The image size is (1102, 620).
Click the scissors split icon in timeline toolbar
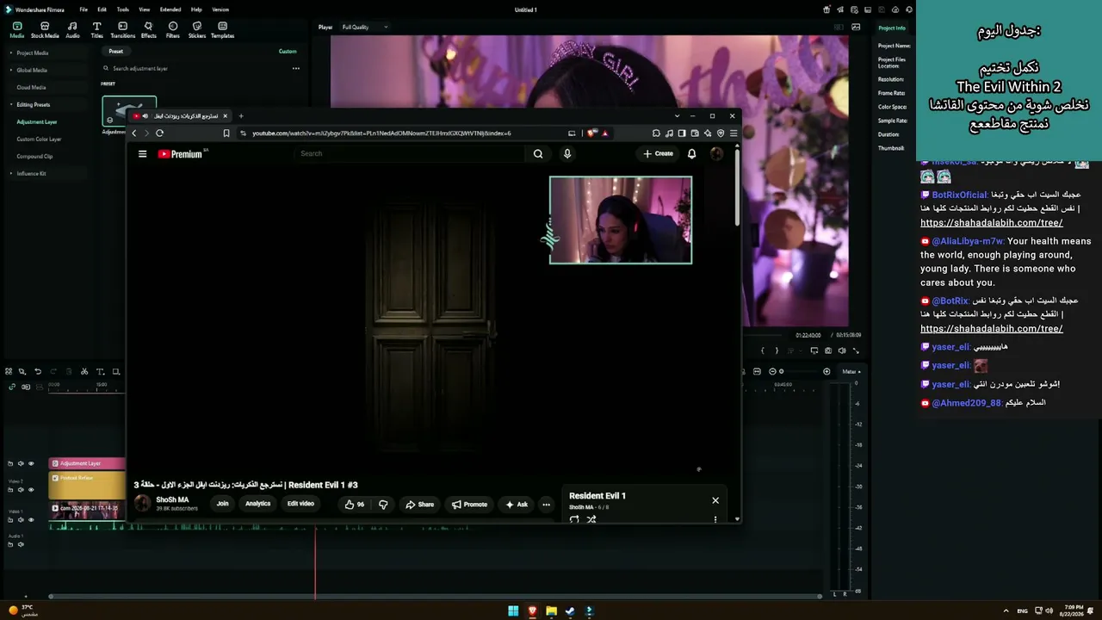point(84,372)
